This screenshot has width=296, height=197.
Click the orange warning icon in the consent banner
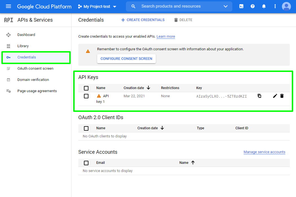(x=88, y=51)
